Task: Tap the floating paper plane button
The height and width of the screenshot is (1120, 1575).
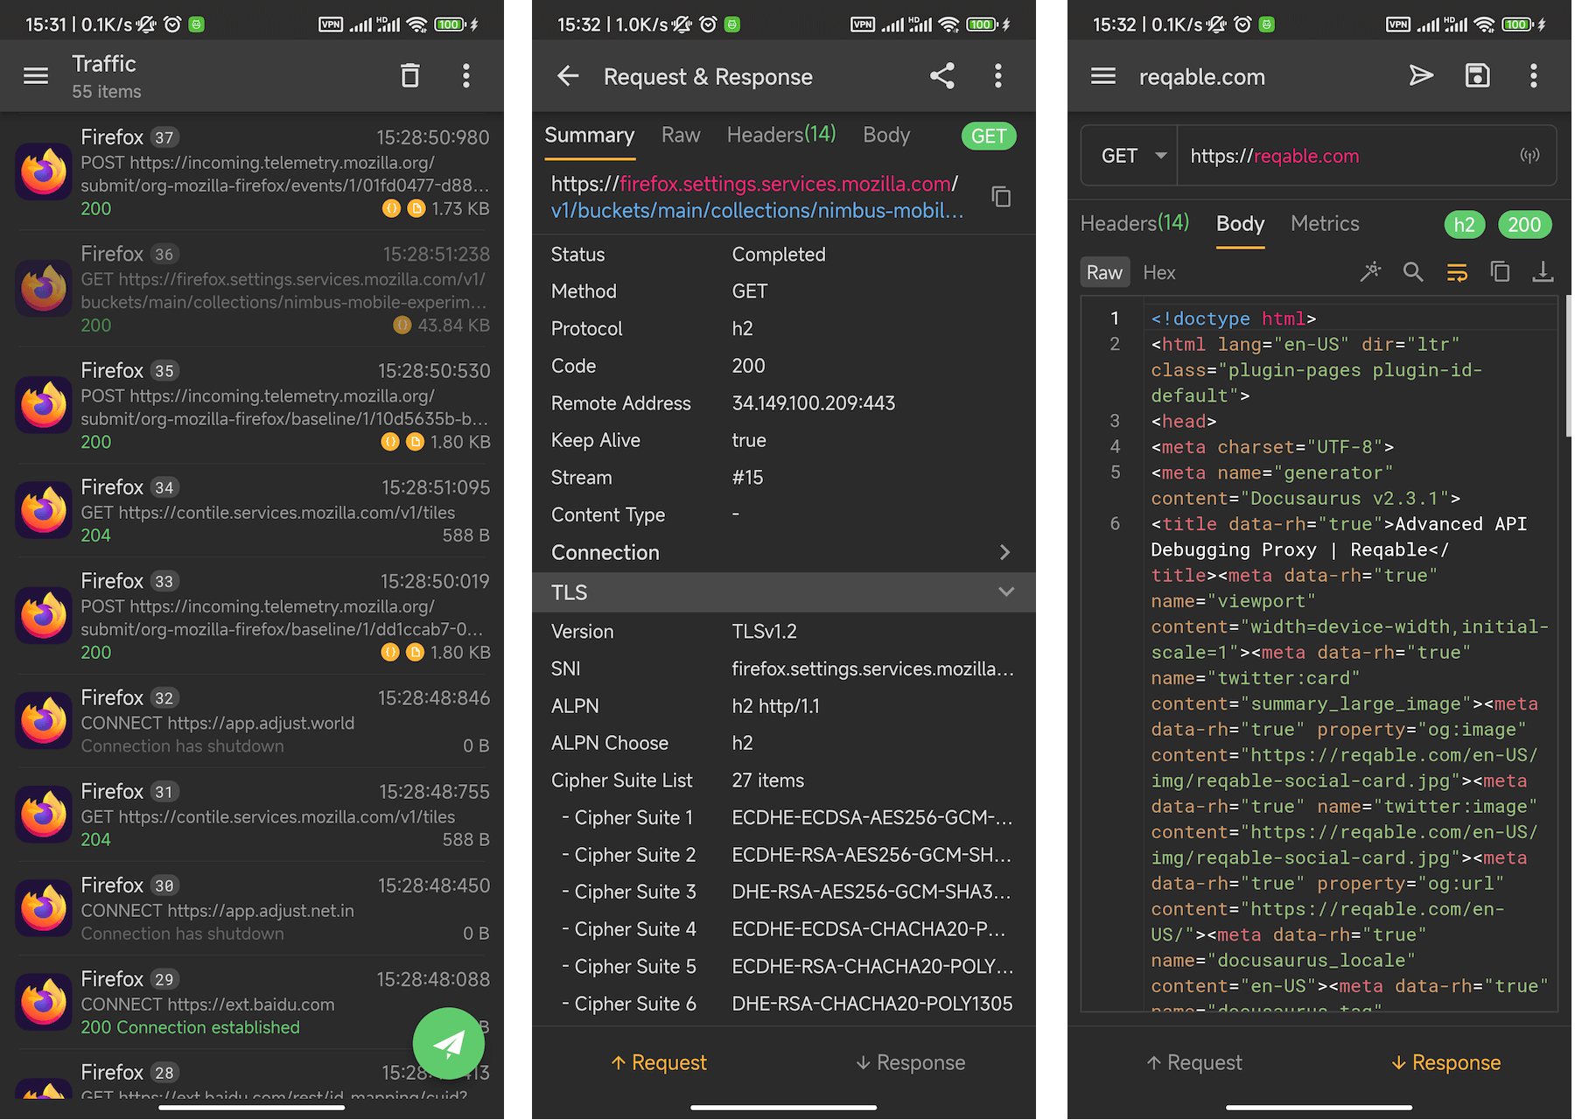Action: coord(449,1043)
